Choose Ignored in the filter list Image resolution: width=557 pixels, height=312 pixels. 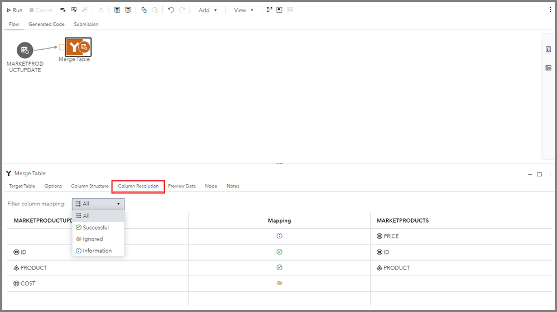click(x=98, y=239)
